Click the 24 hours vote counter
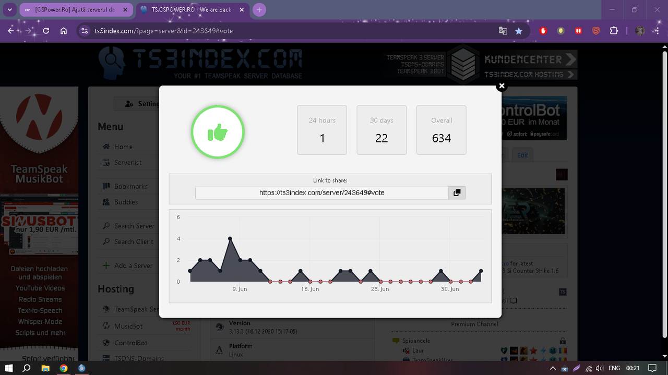Screen dimensions: 668x375 [x=322, y=130]
